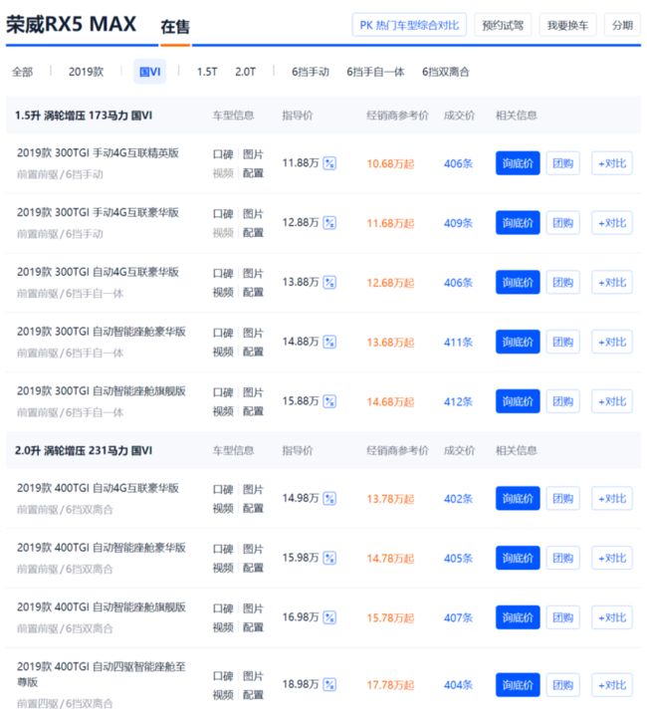Open 2019款 300TGI 手动4G互联豪华版 model link
Viewport: 647px width, 718px height.
pyautogui.click(x=98, y=212)
